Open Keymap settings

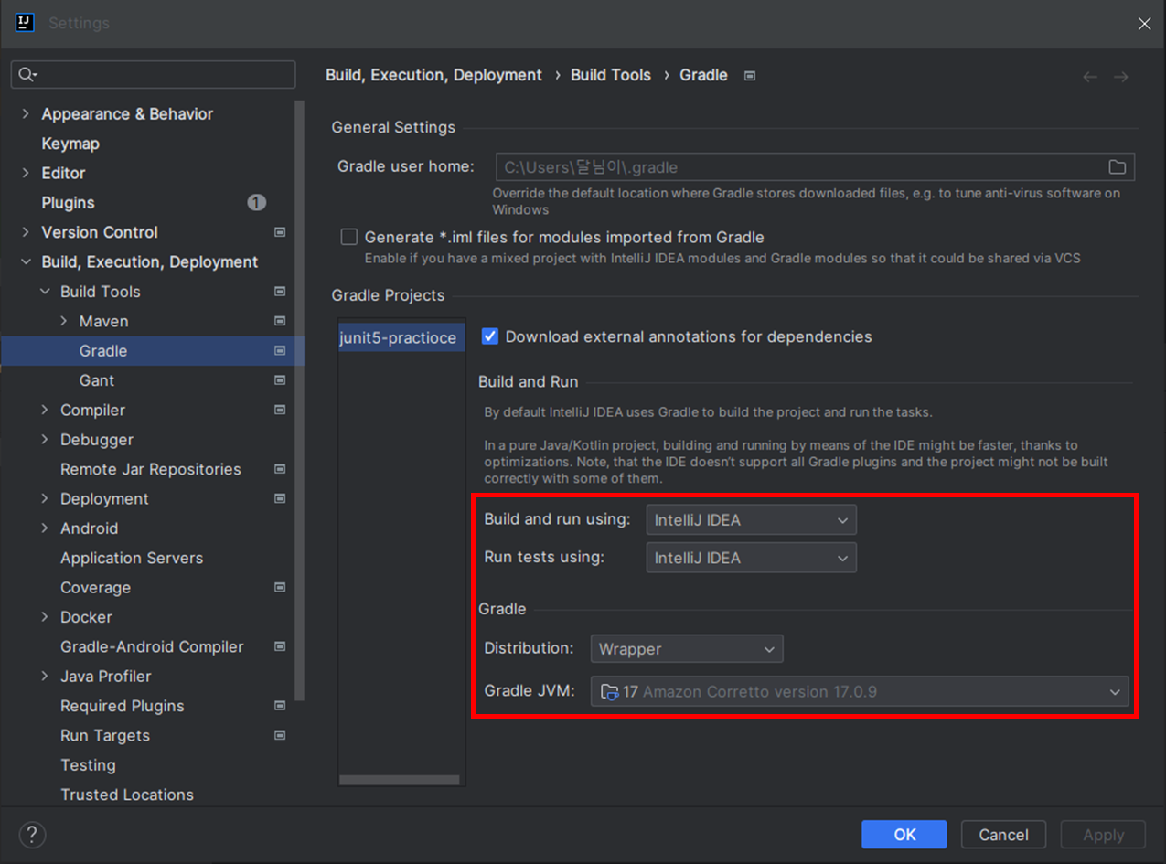(70, 144)
